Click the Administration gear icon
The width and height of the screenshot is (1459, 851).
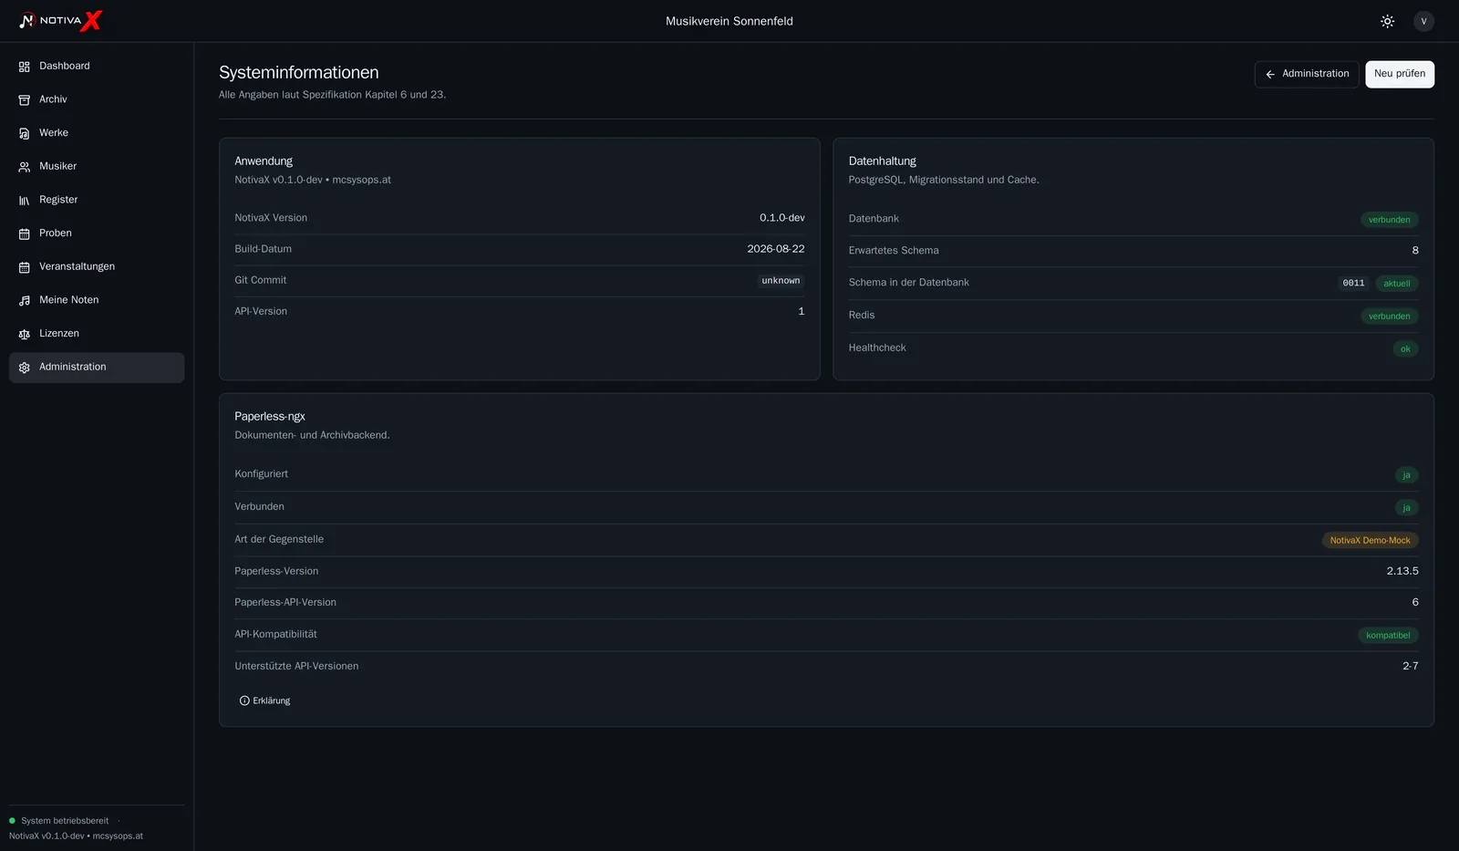(25, 368)
